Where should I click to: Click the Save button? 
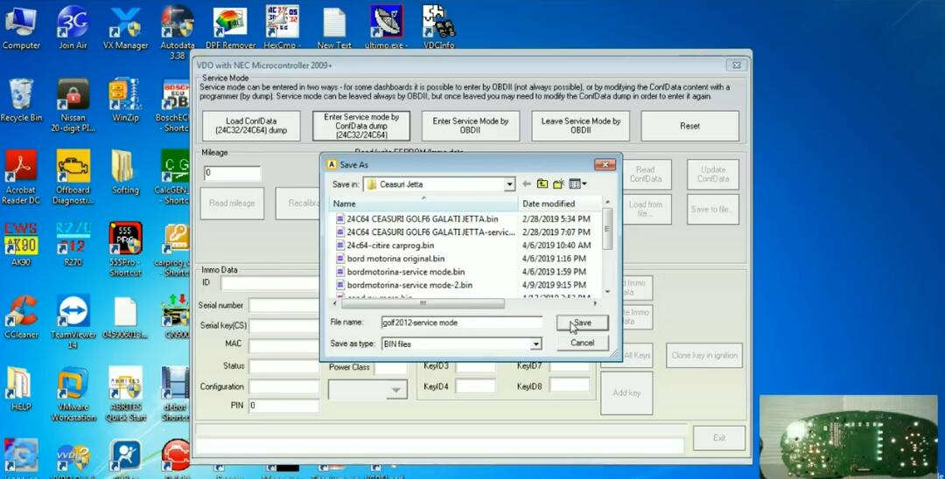tap(582, 323)
